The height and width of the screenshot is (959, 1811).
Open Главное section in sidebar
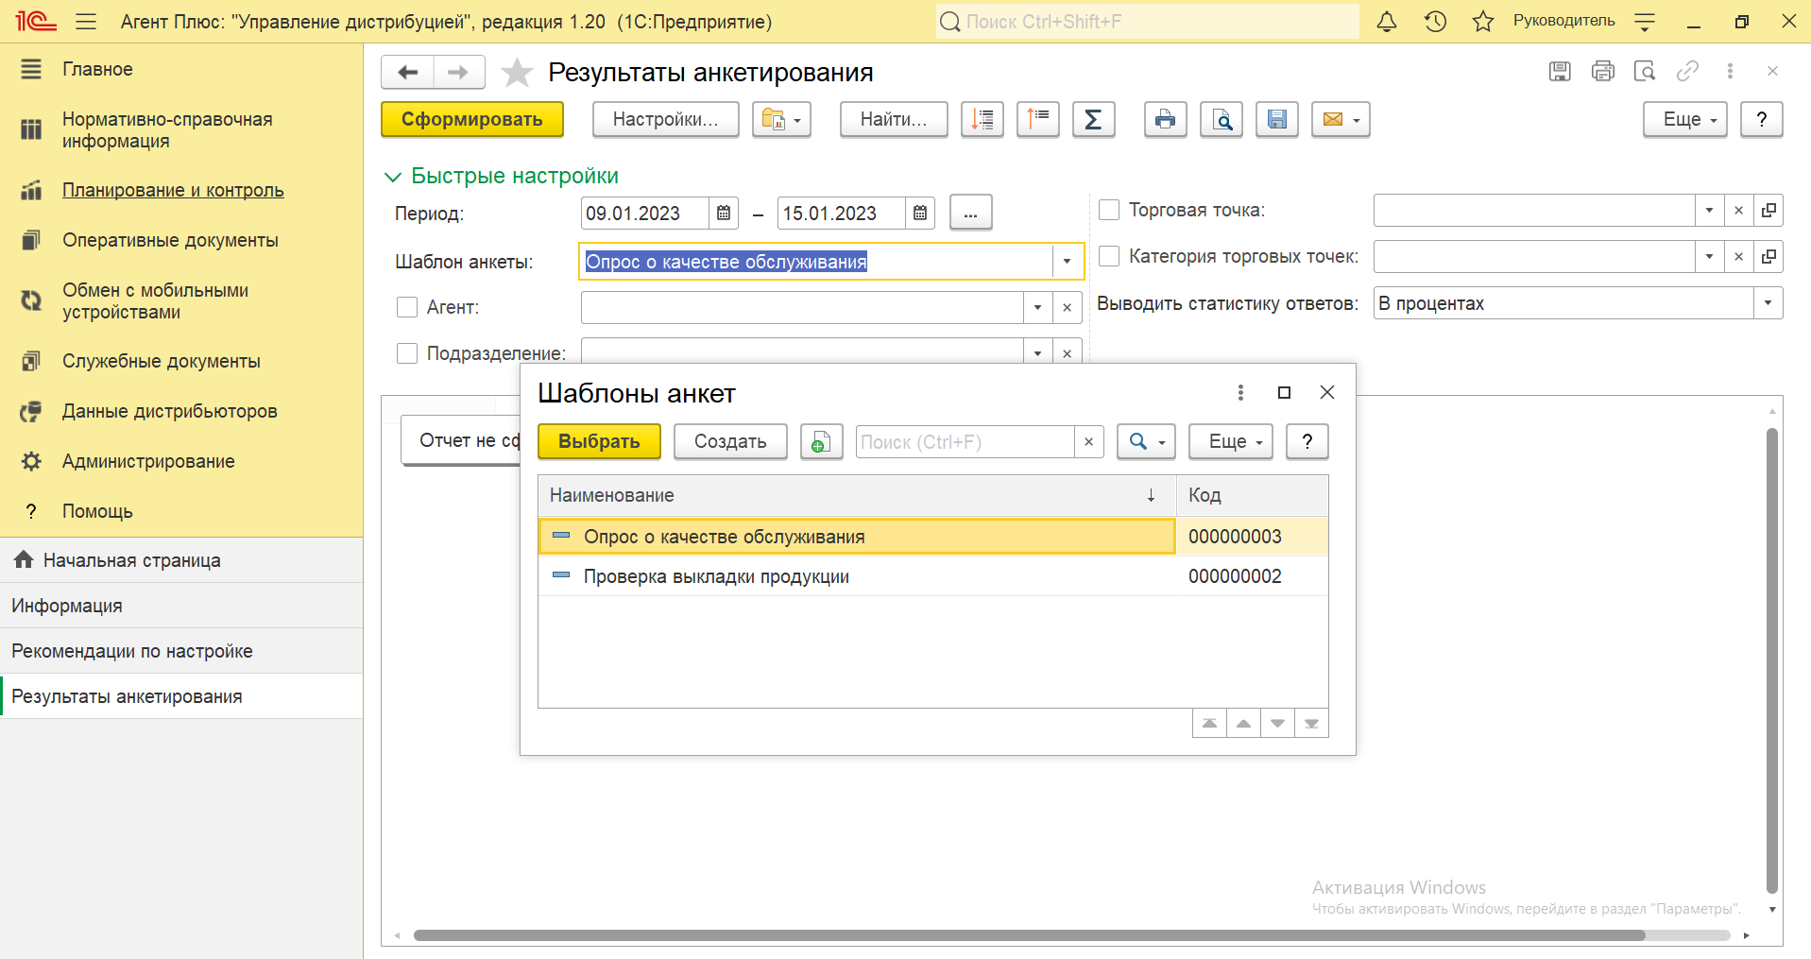pos(97,69)
